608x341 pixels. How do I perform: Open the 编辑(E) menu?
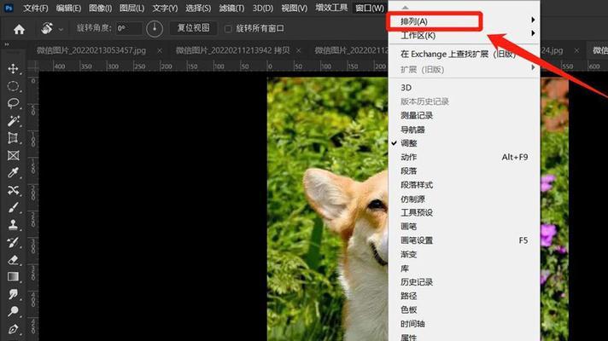(68, 9)
